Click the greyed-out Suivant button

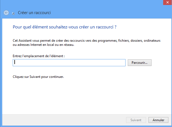click(136, 120)
